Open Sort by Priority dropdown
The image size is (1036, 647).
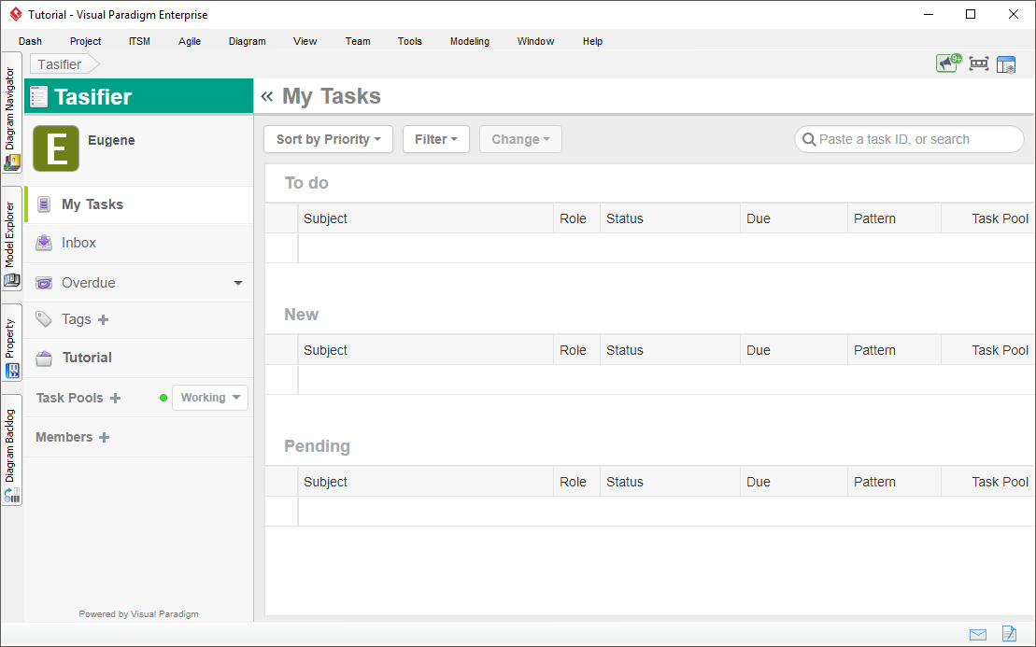coord(329,139)
